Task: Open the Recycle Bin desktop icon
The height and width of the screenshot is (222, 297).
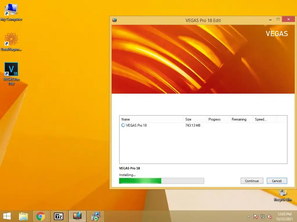Action: click(282, 196)
